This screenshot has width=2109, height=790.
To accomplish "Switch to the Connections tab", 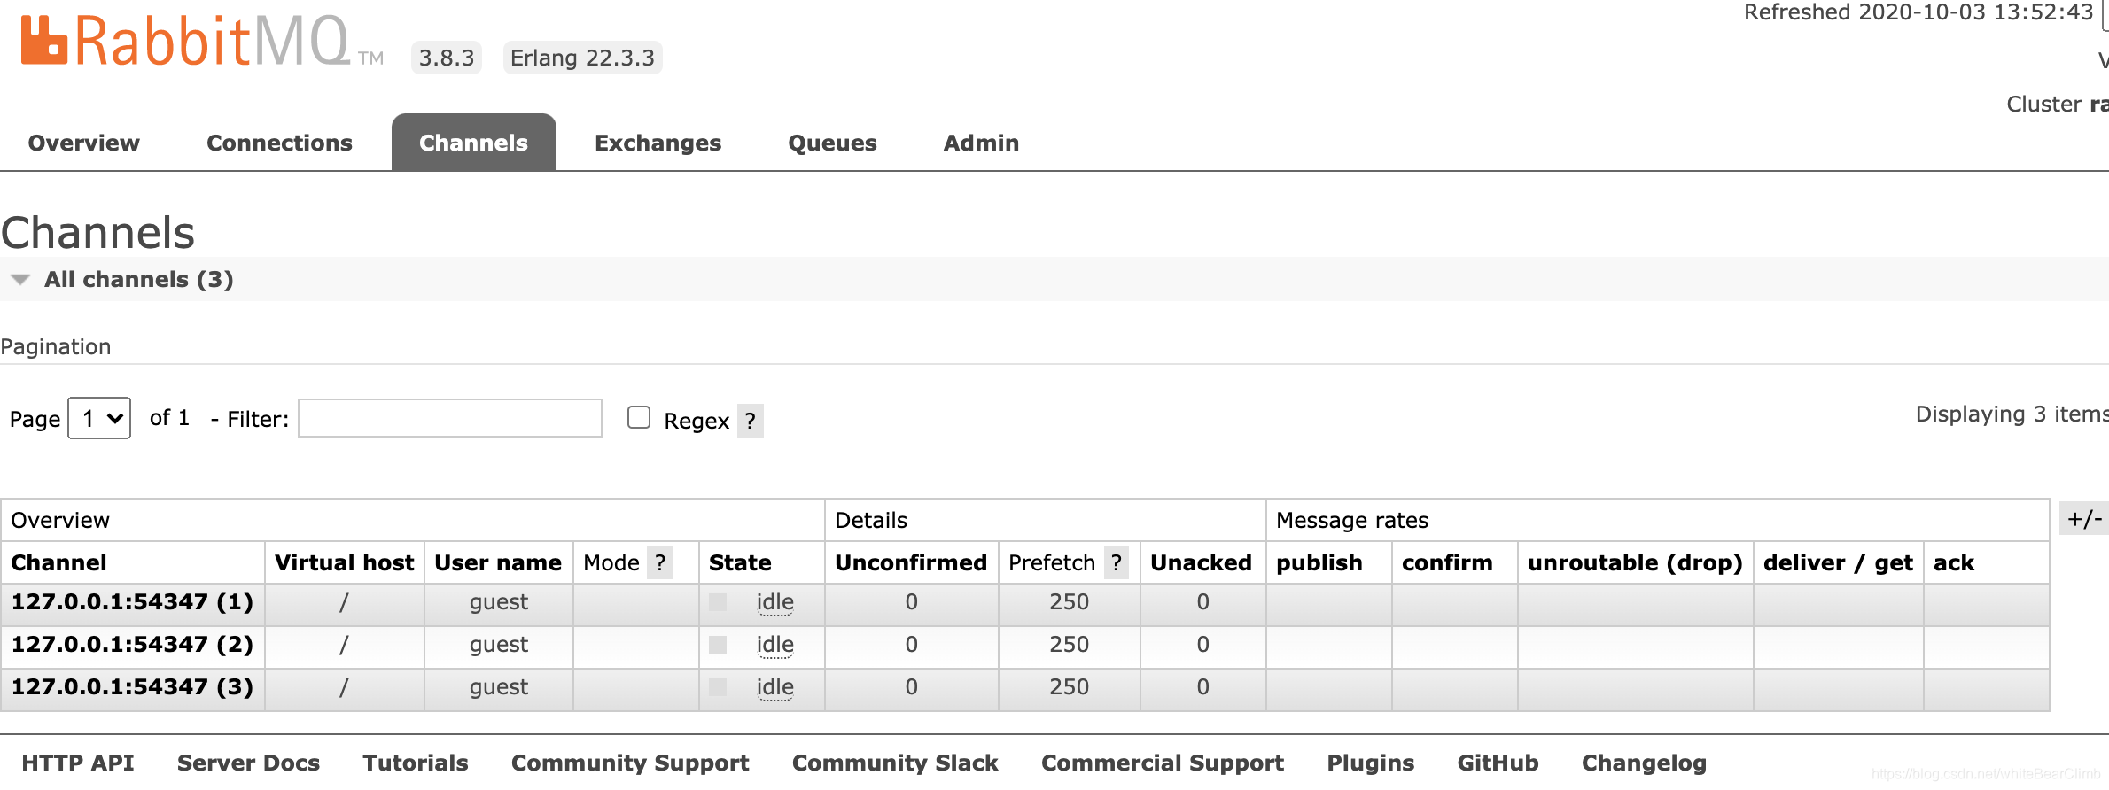I will 279,143.
